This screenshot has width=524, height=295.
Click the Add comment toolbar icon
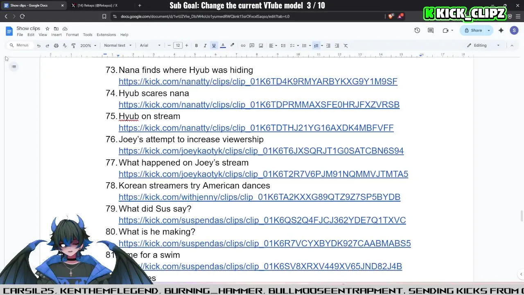tap(252, 45)
